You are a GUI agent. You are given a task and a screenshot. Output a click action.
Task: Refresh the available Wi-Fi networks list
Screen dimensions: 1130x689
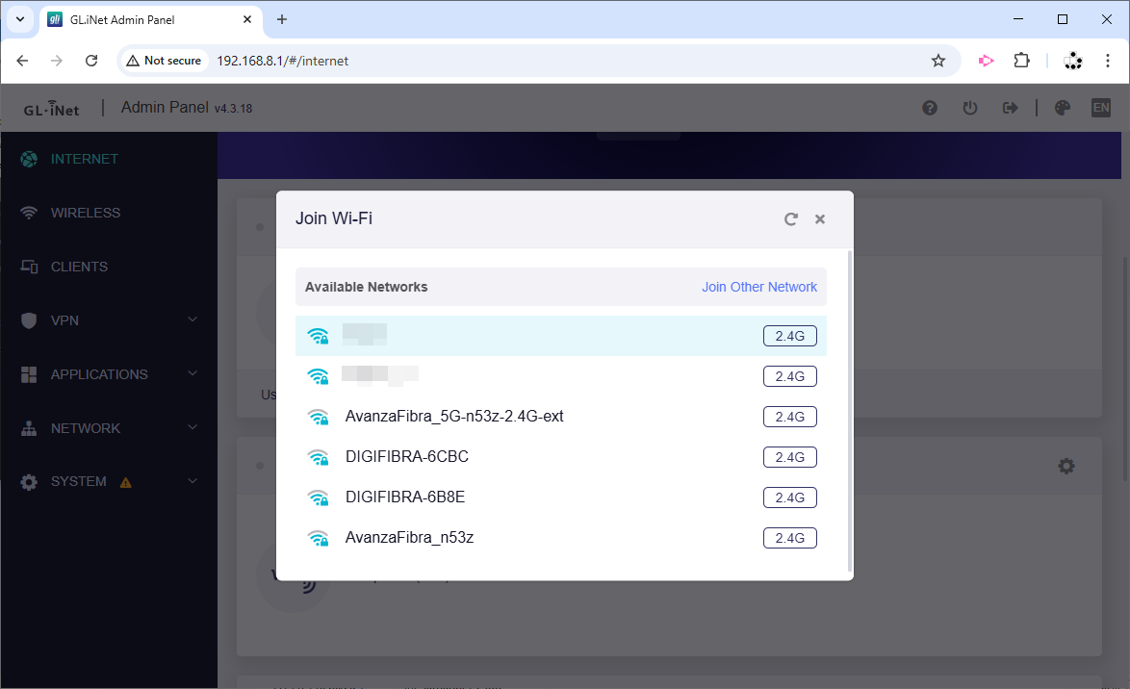791,219
